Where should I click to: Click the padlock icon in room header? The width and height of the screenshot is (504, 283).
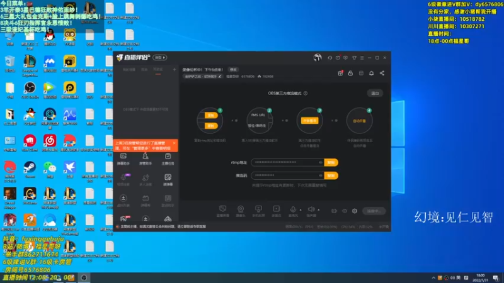coord(350,73)
